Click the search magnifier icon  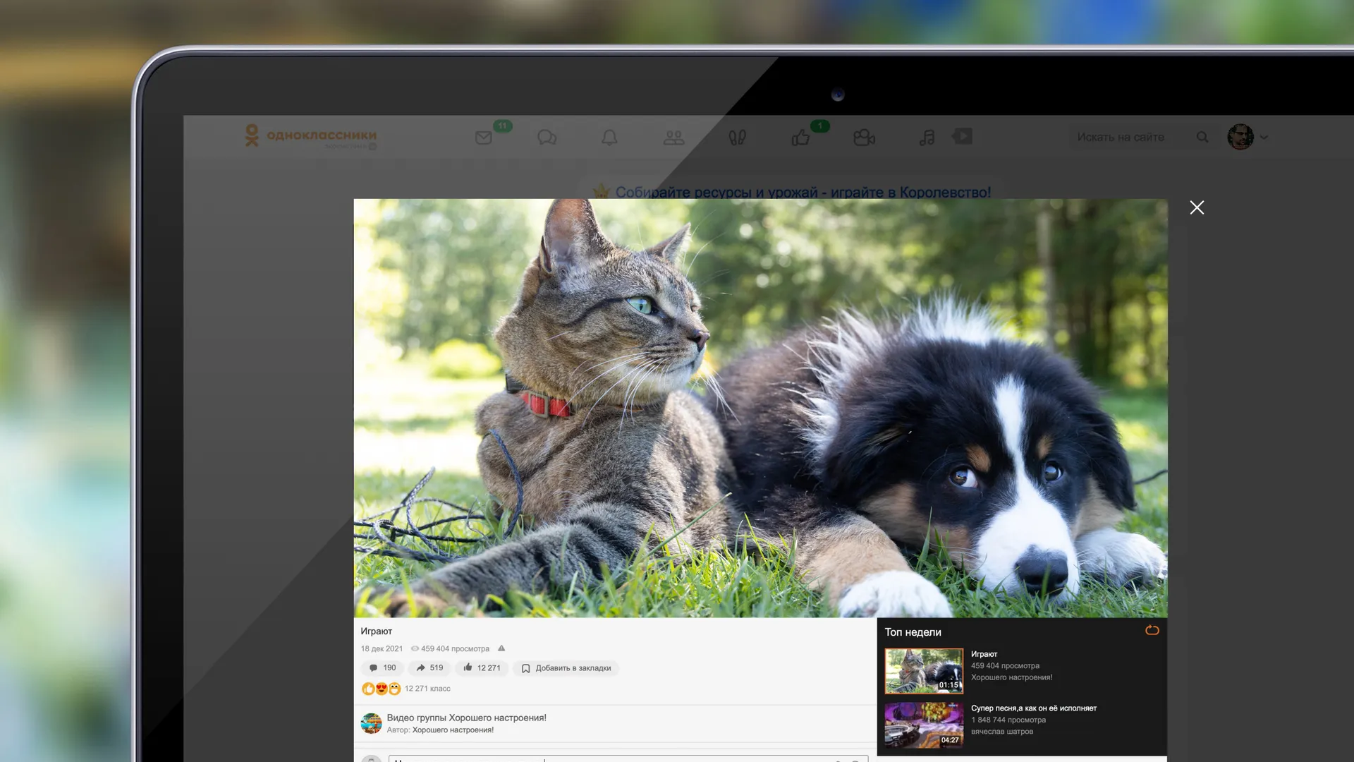tap(1202, 138)
